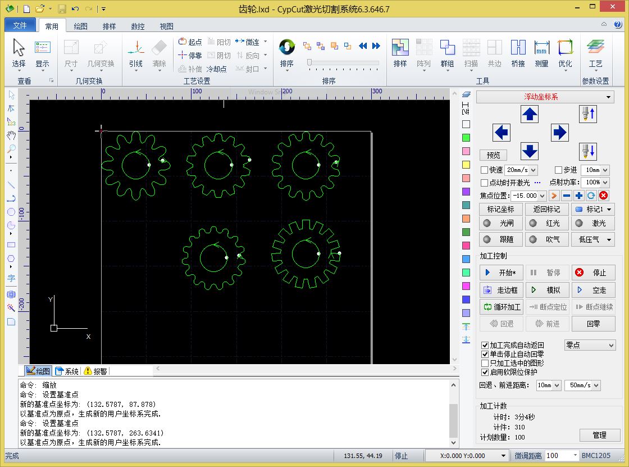This screenshot has width=629, height=467.
Task: Open the 文件 file menu
Action: point(20,25)
